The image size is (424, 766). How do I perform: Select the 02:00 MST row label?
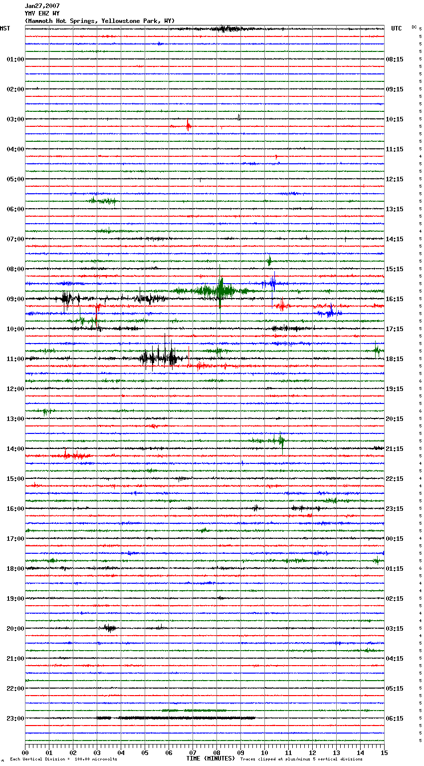[x=15, y=89]
